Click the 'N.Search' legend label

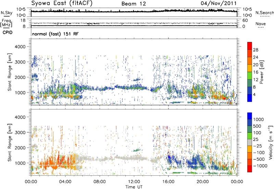coord(264,13)
